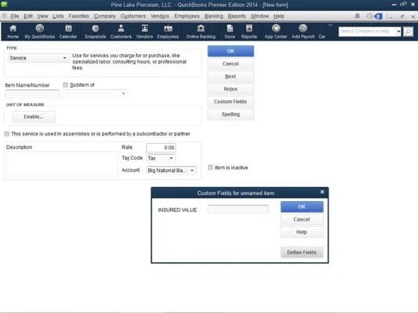Click the search magnifier button
Screen dimensions: 418x313
(408, 31)
